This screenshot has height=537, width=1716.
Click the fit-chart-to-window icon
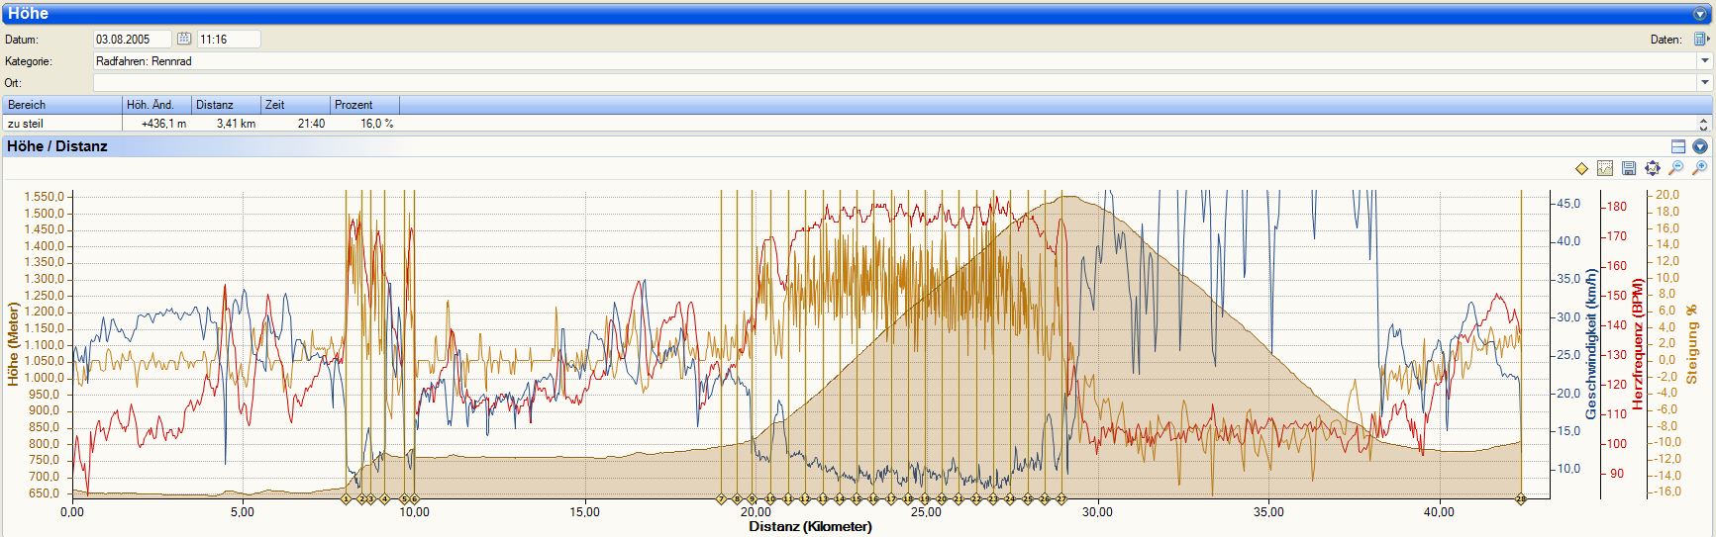pos(1653,169)
